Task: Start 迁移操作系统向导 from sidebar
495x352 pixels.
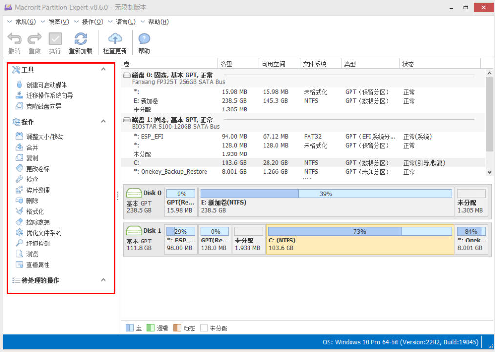Action: coord(49,96)
